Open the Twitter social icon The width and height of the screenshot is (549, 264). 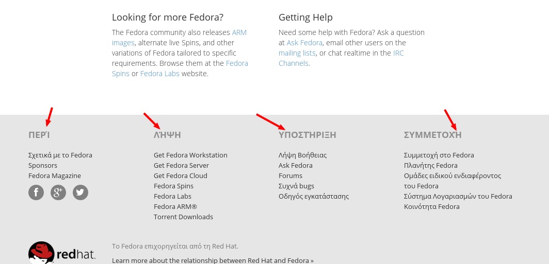tap(80, 192)
